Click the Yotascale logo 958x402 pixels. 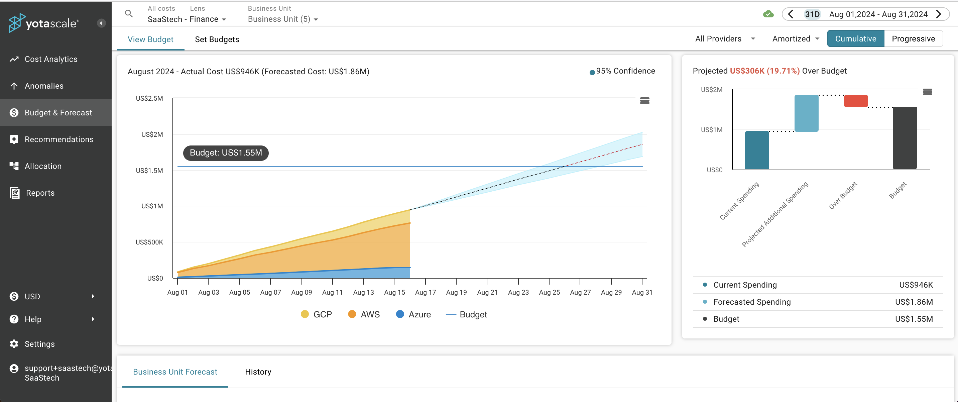(x=43, y=23)
